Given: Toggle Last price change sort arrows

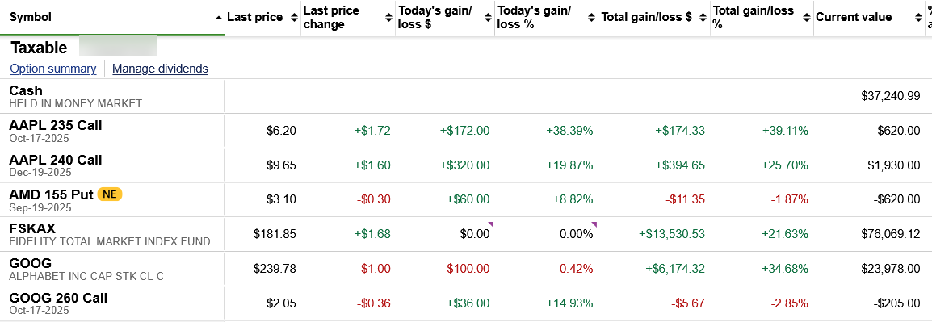Looking at the screenshot, I should click(x=388, y=18).
